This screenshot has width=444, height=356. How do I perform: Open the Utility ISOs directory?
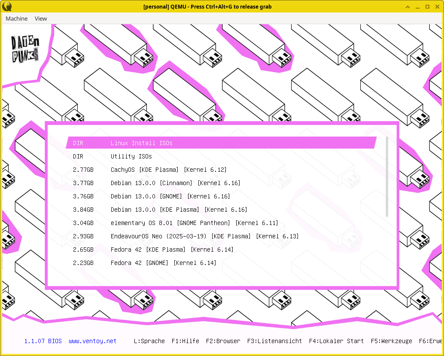click(x=131, y=156)
